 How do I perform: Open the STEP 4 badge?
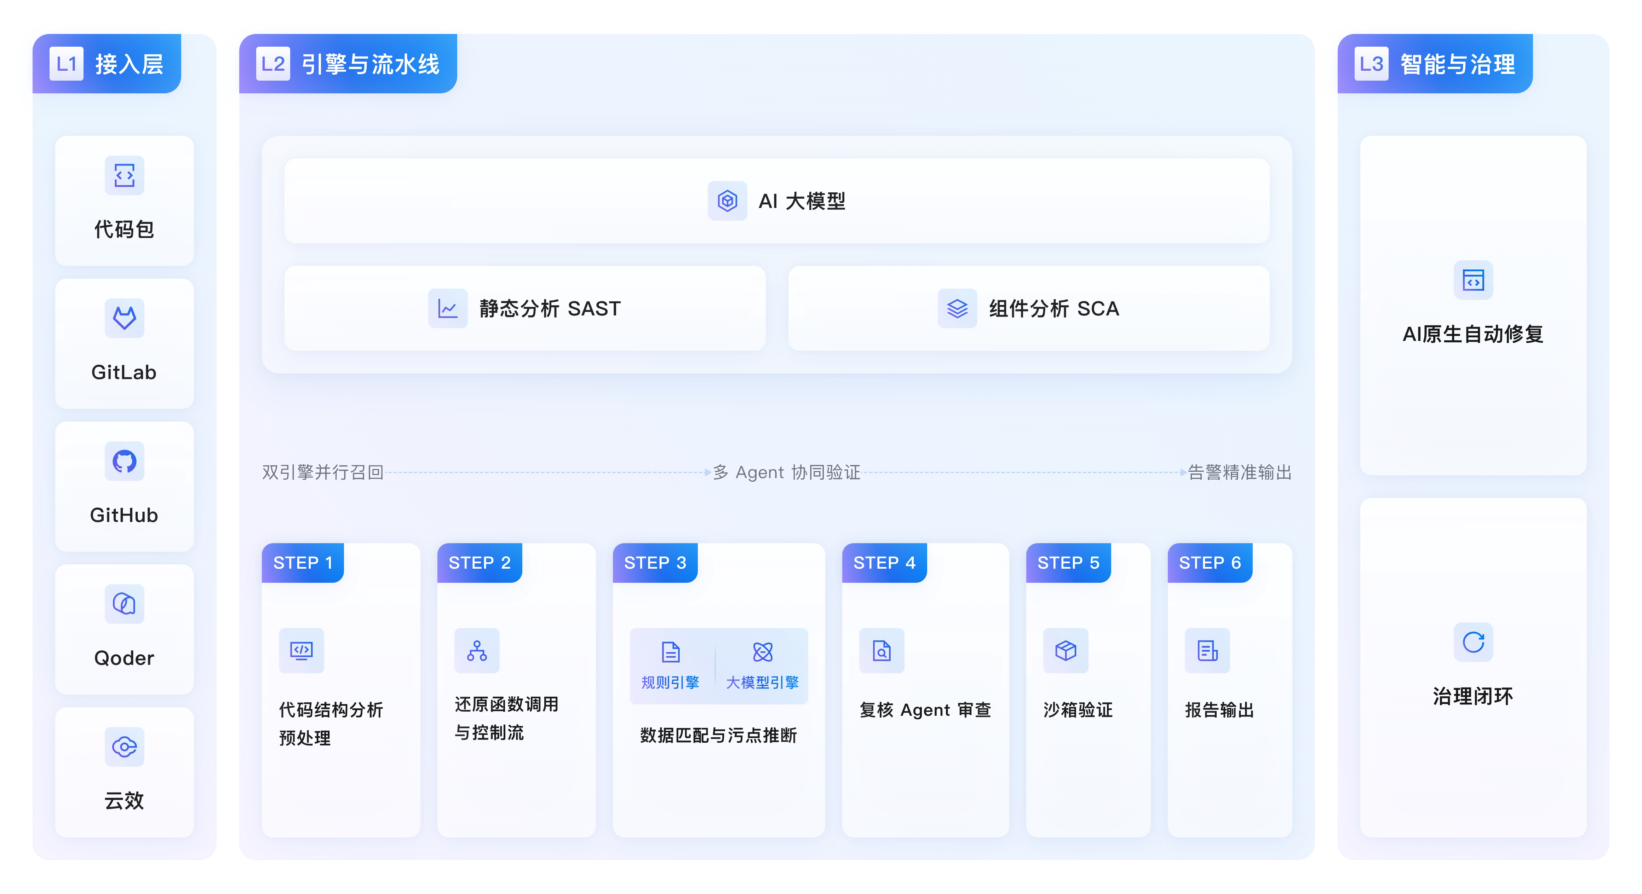tap(884, 563)
